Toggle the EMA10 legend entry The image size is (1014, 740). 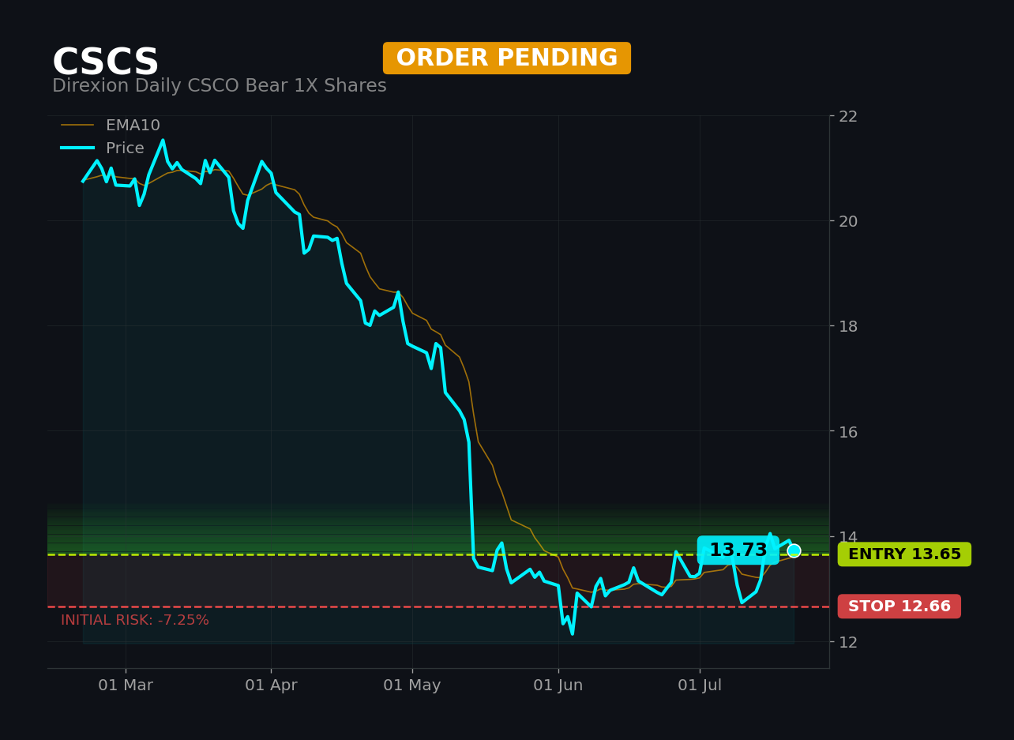[111, 126]
